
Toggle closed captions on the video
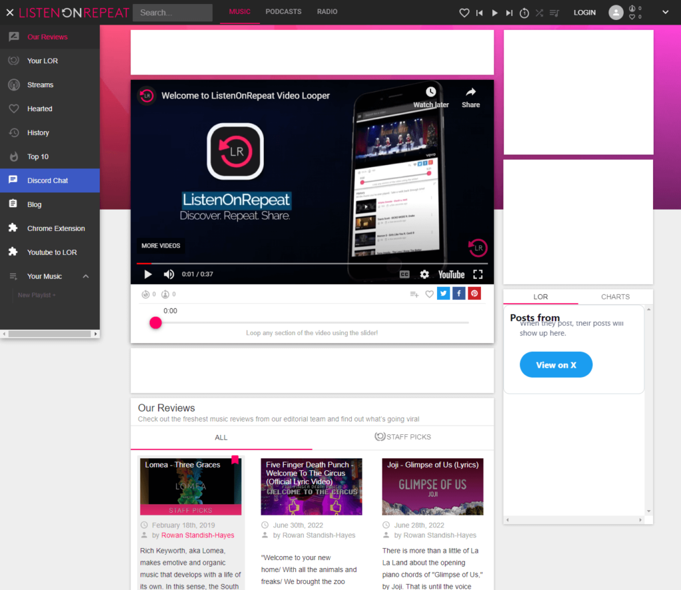coord(404,274)
